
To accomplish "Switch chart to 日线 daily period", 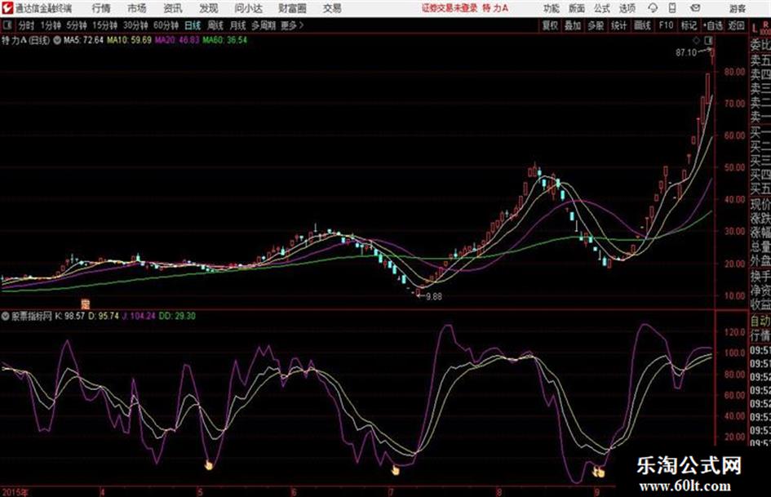I will click(x=192, y=25).
